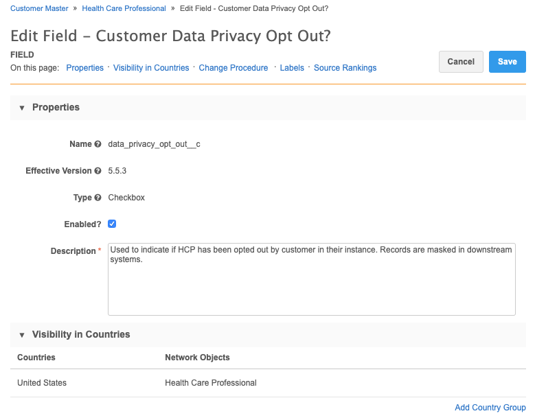The width and height of the screenshot is (535, 420).
Task: Click the help icon next to Name
Action: [98, 144]
